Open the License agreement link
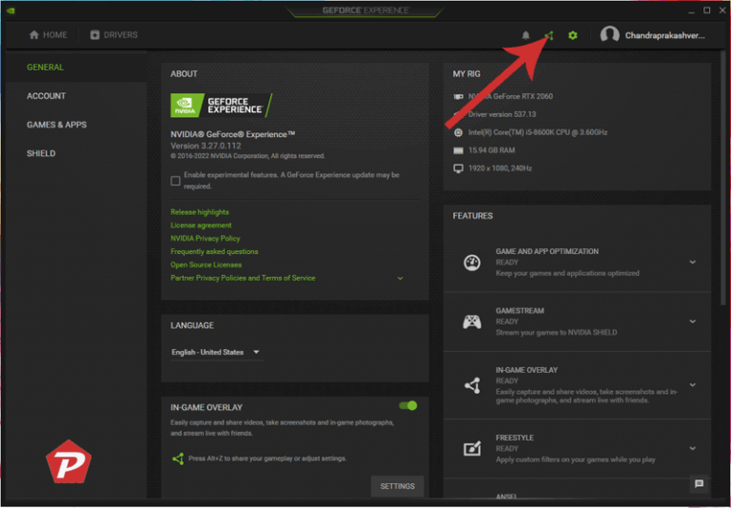Image resolution: width=731 pixels, height=508 pixels. coord(201,225)
